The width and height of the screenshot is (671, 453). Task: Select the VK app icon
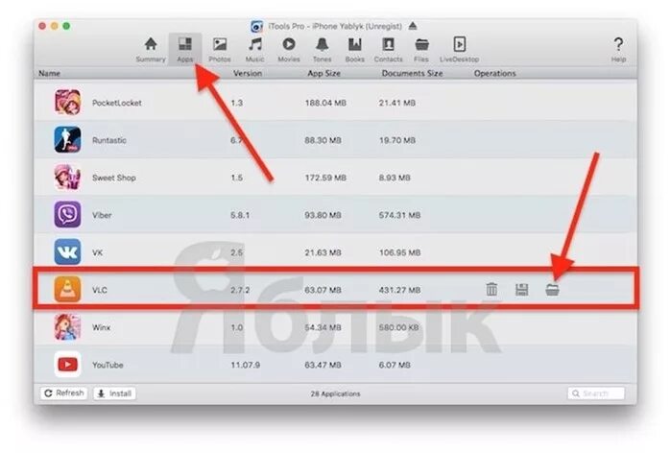point(67,252)
